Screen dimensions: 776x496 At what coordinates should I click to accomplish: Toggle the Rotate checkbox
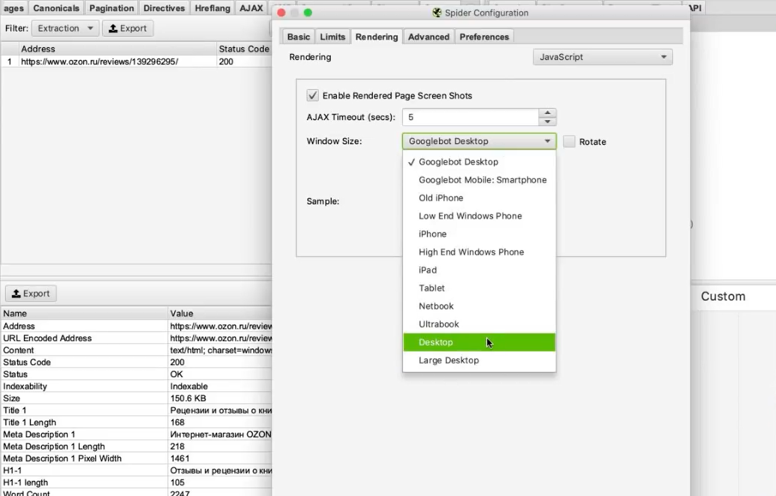pyautogui.click(x=569, y=142)
